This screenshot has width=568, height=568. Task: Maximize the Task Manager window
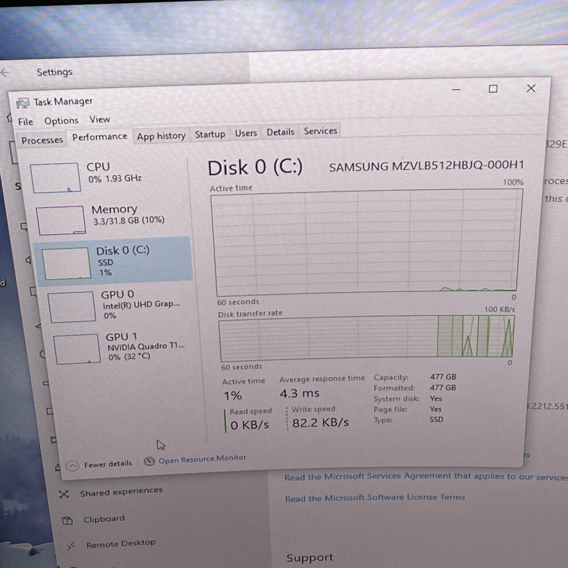tap(493, 89)
